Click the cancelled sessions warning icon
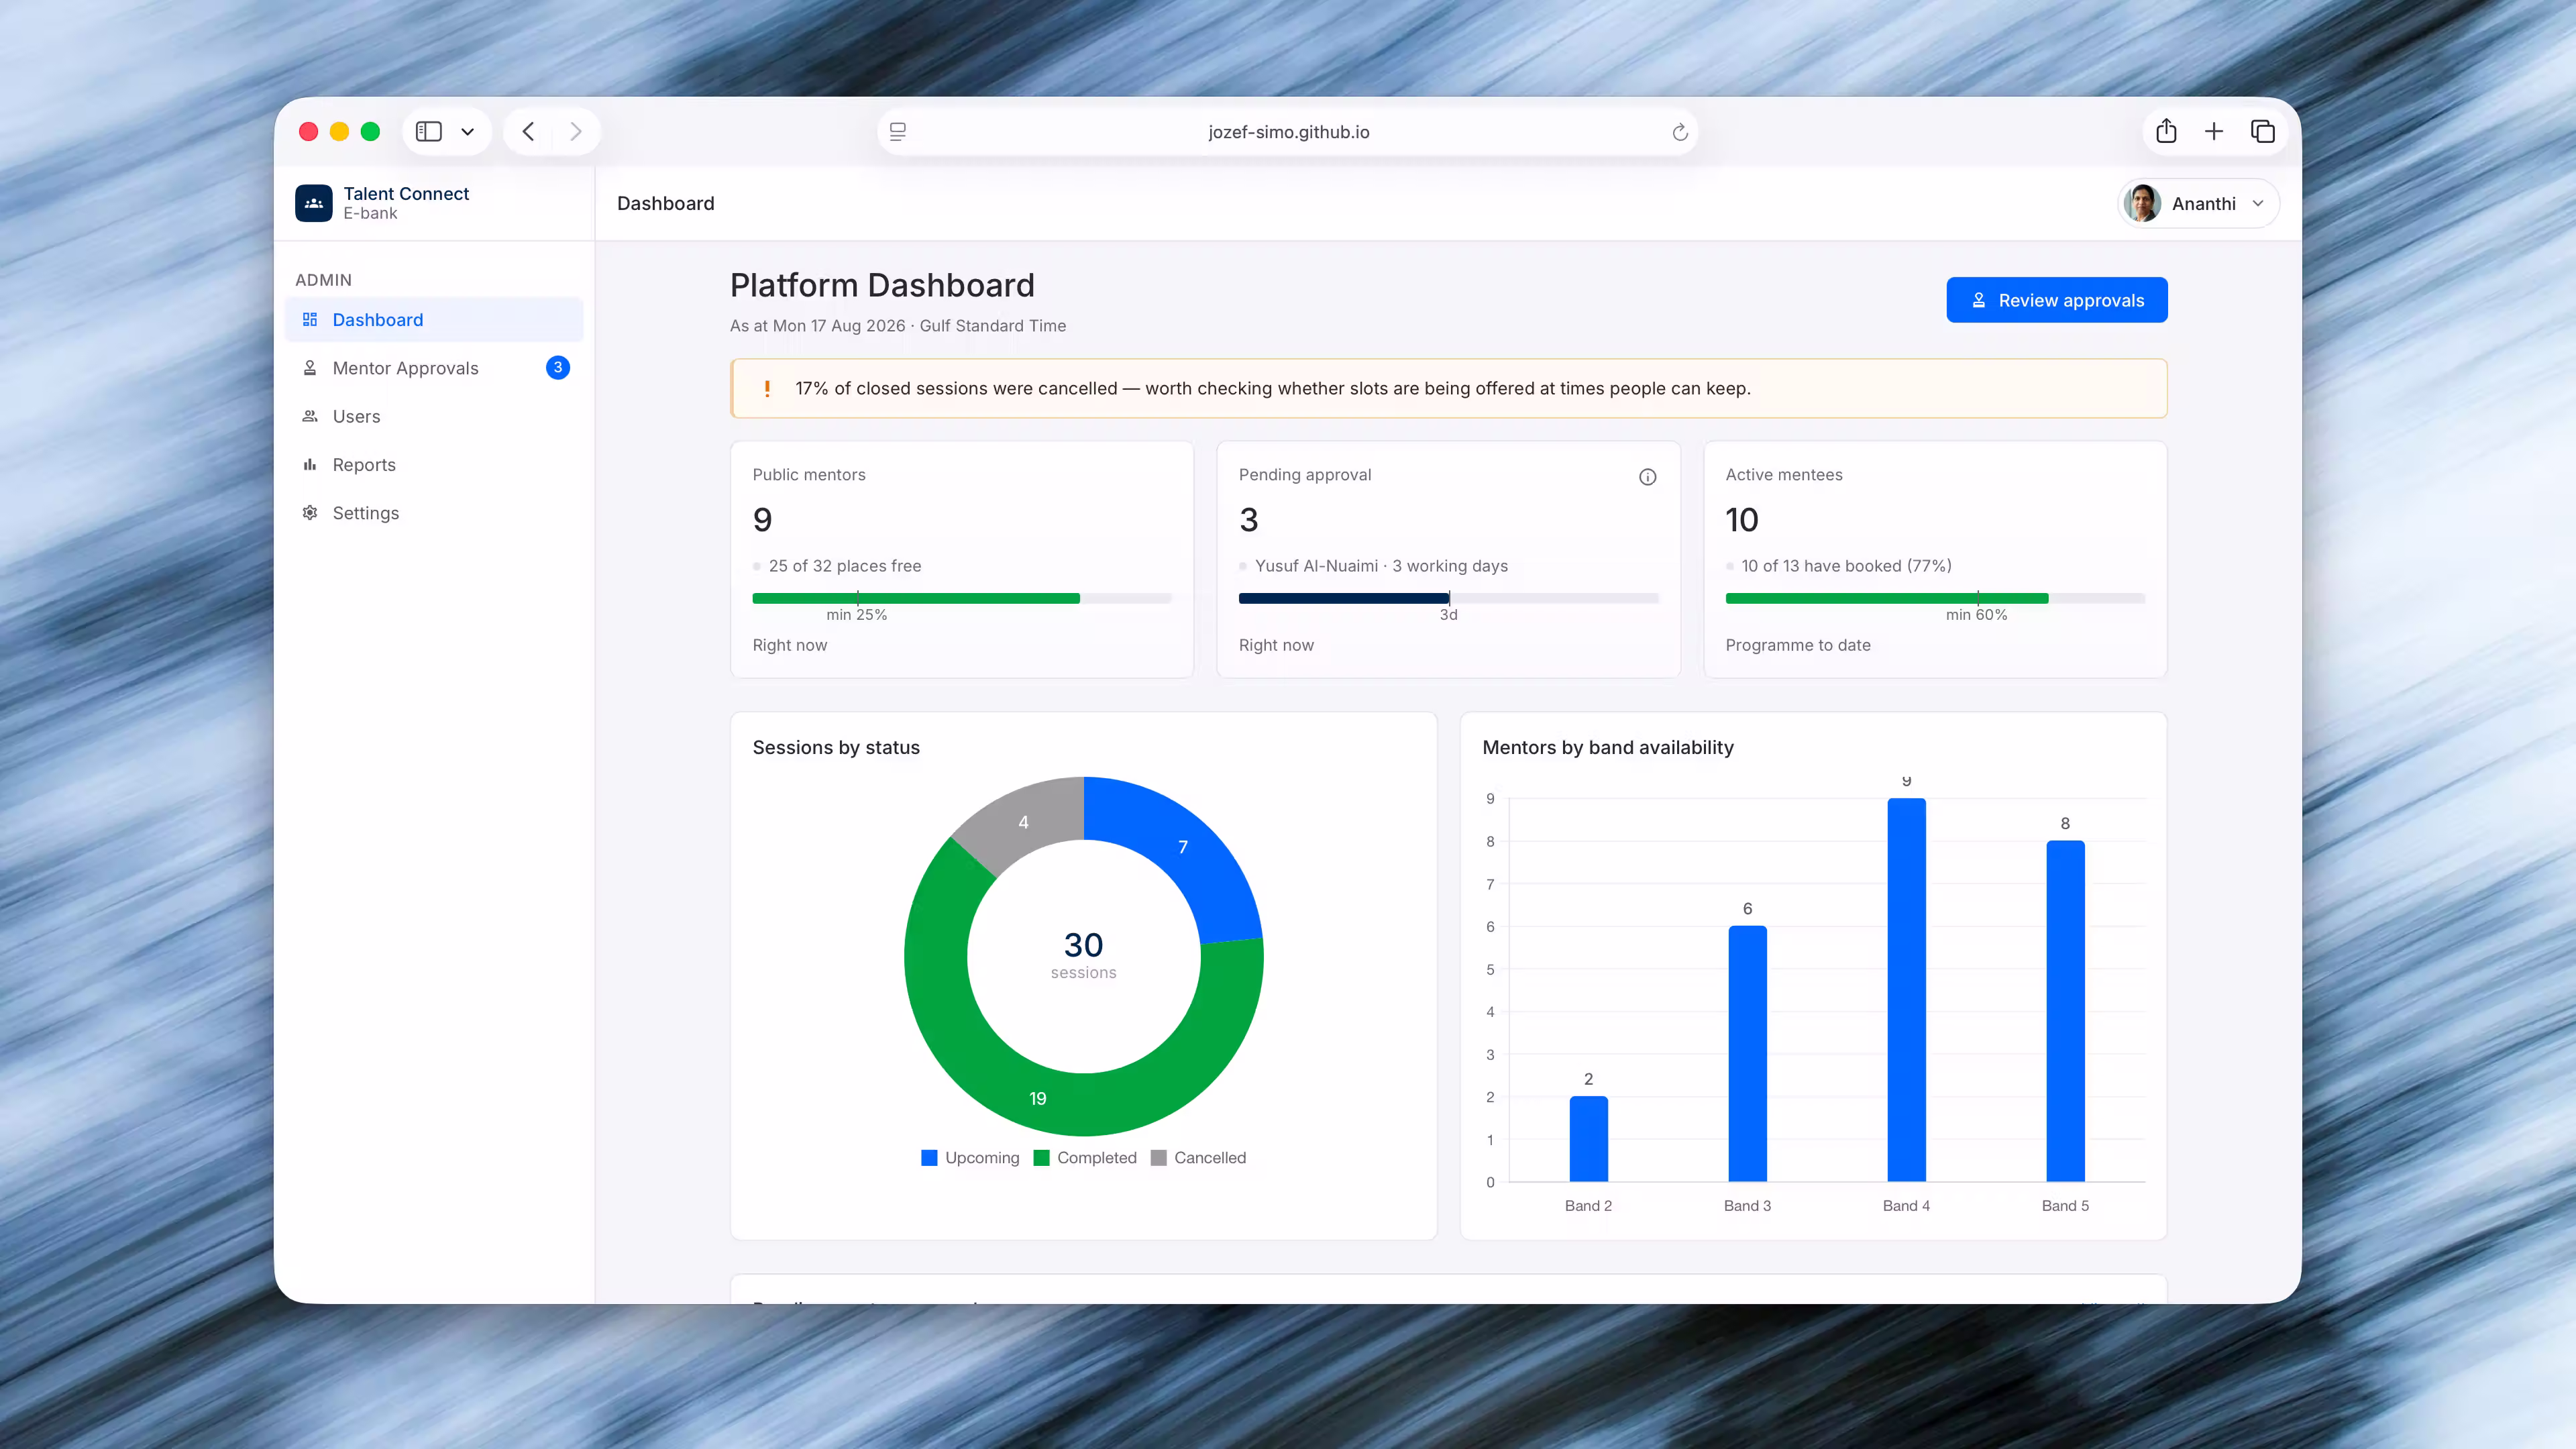 767,389
